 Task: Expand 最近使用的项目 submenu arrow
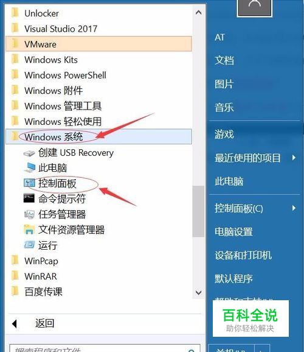click(x=294, y=158)
